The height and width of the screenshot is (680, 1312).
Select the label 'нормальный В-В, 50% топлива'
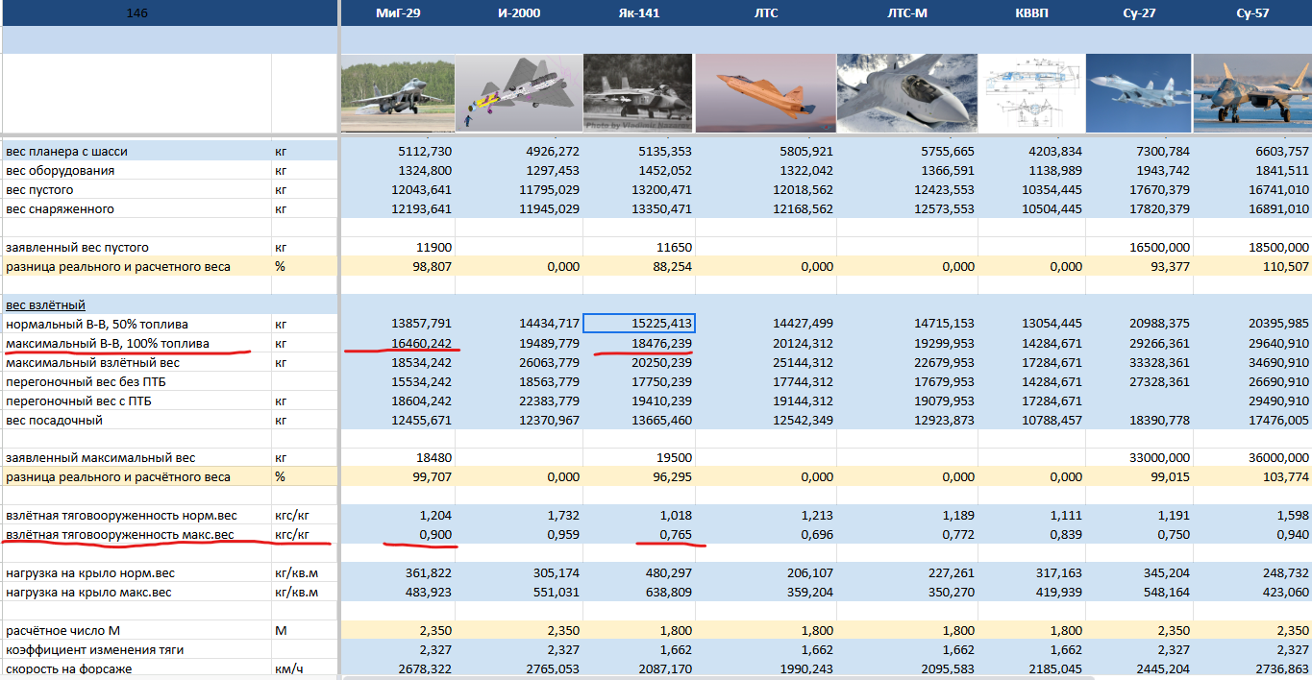97,325
